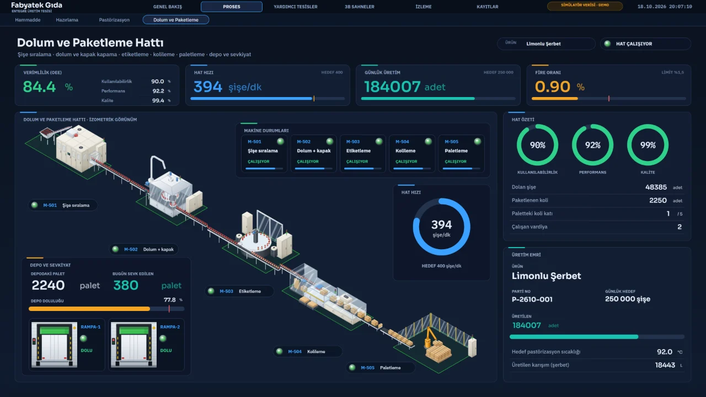Click the green status light on M-505 card

click(477, 142)
